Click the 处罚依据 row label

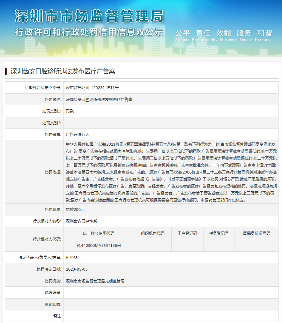pos(53,172)
